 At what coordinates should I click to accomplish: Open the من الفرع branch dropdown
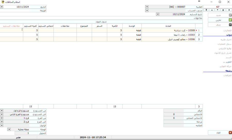[x=2, y=118]
